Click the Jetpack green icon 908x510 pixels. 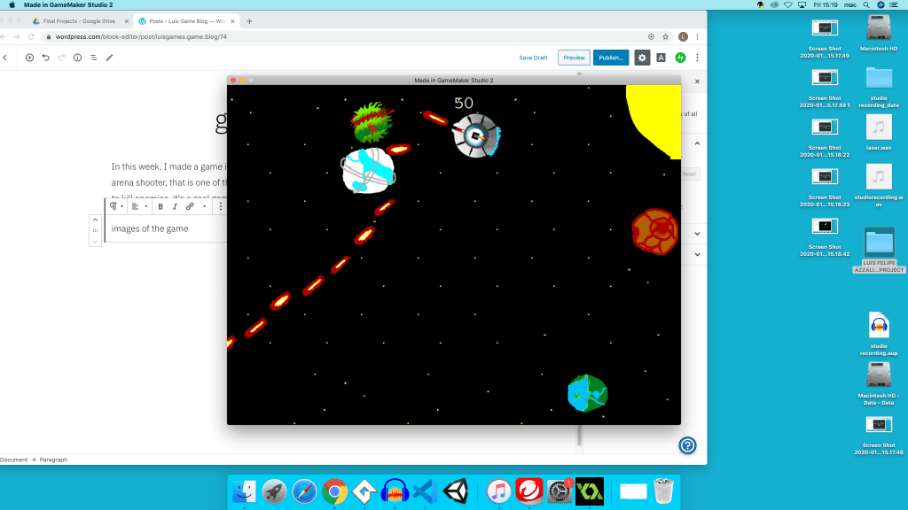point(680,58)
